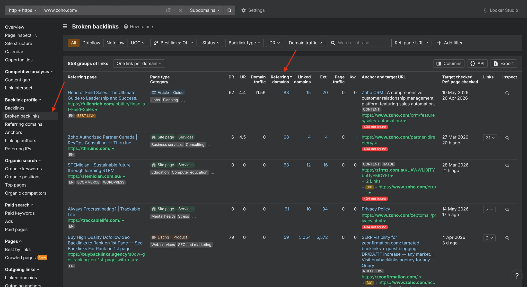The image size is (527, 287).
Task: Open the Zoho CRM anchor link
Action: (x=372, y=92)
